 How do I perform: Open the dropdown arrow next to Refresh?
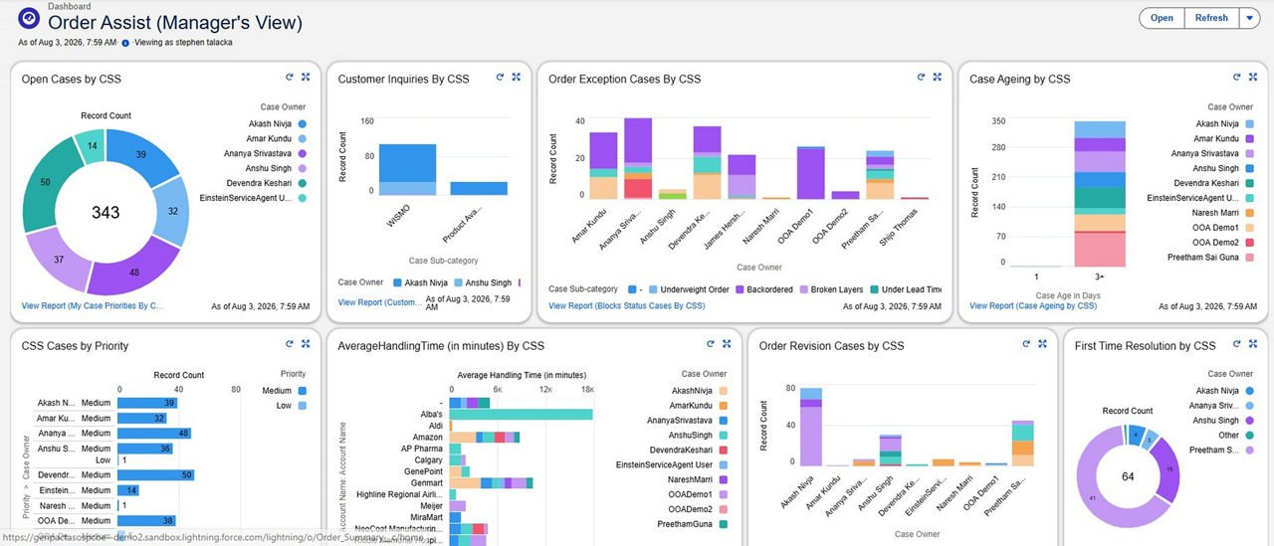tap(1250, 18)
